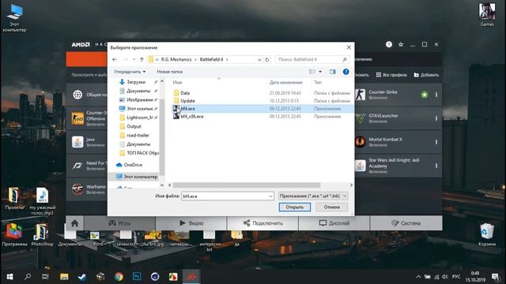Open Games desktop shortcut
This screenshot has width=506, height=284.
tap(487, 14)
